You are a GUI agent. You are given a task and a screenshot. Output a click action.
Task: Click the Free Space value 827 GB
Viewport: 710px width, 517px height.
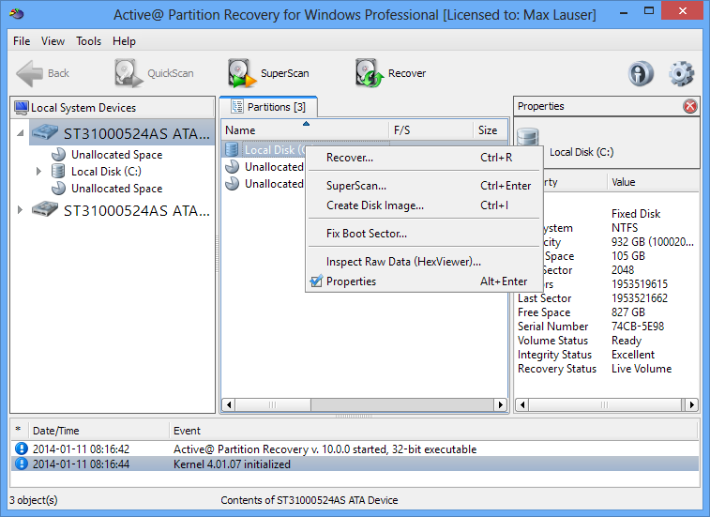(628, 312)
